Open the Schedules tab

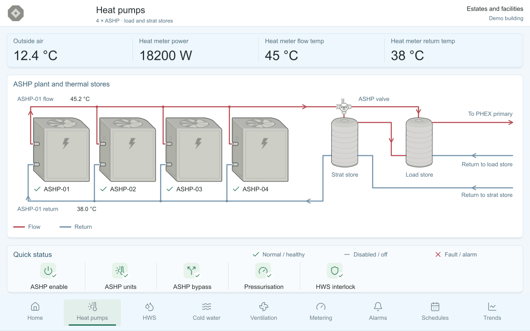435,312
